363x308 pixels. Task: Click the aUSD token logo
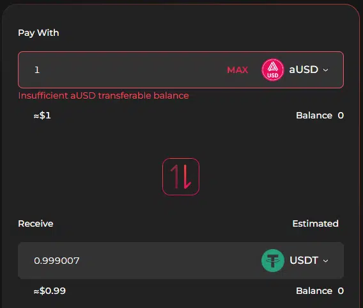[273, 70]
